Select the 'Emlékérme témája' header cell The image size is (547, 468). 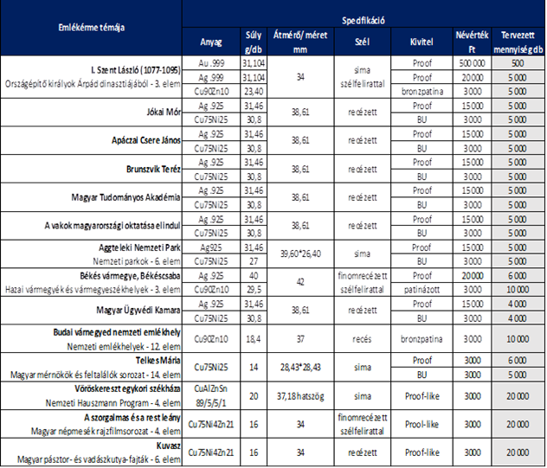91,28
